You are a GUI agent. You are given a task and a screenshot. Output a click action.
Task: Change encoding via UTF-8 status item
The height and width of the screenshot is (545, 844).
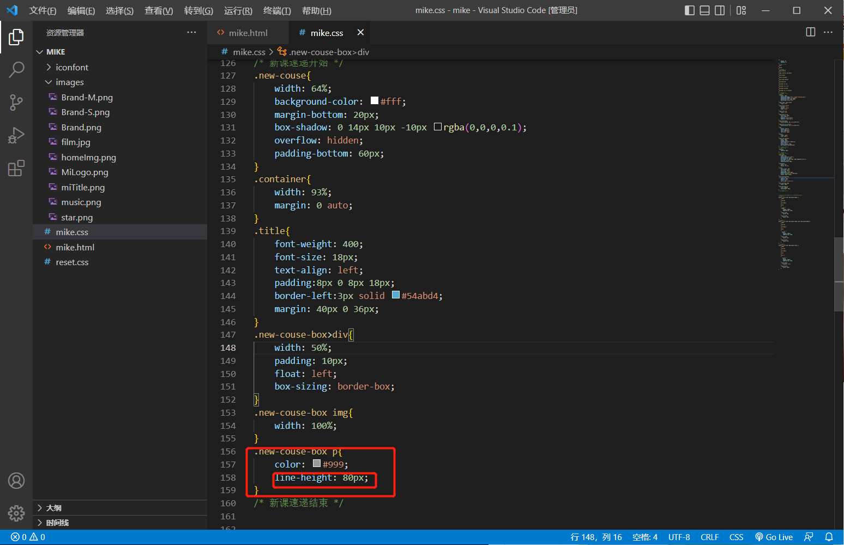point(679,537)
